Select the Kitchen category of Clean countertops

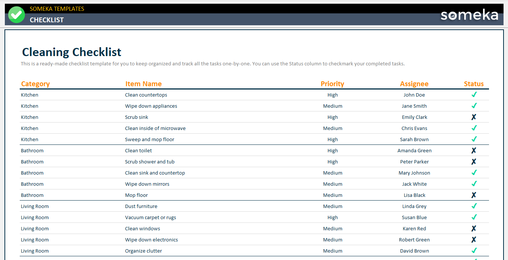tap(29, 95)
